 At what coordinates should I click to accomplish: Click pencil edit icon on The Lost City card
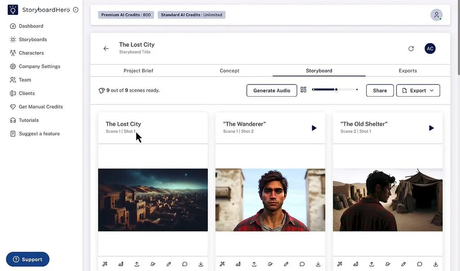click(x=169, y=264)
